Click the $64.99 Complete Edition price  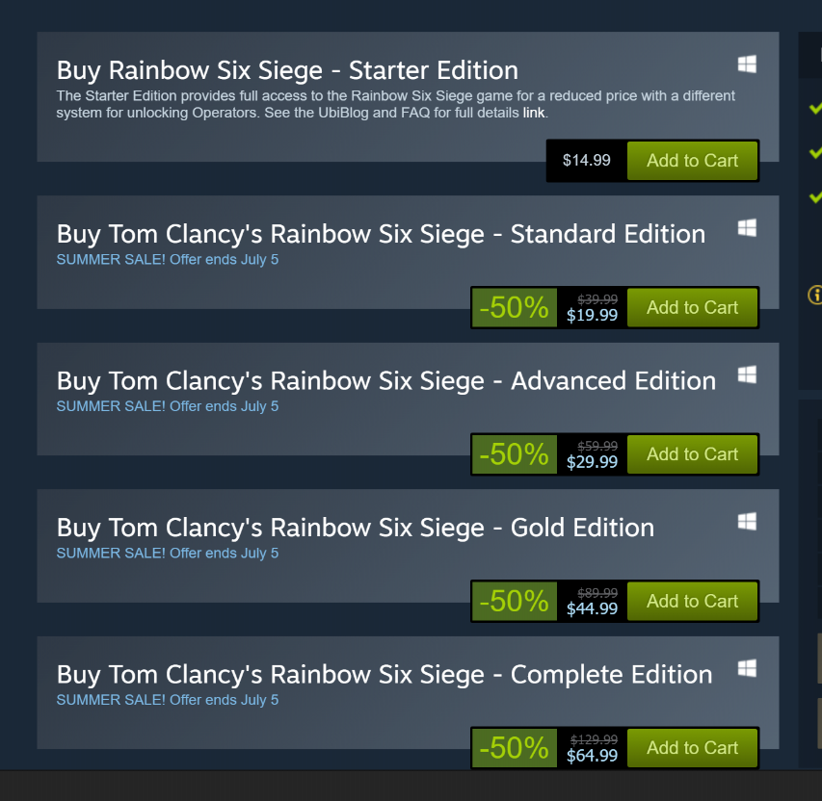(592, 756)
